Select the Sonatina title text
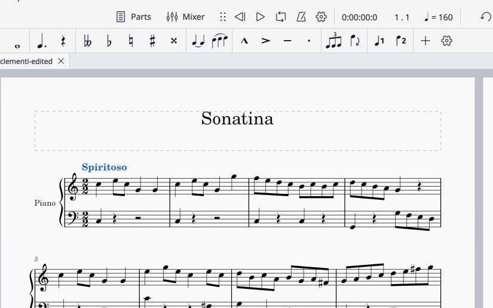 point(237,118)
